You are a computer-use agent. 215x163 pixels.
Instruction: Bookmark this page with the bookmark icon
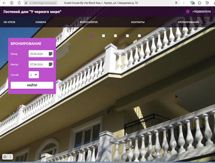point(176,3)
